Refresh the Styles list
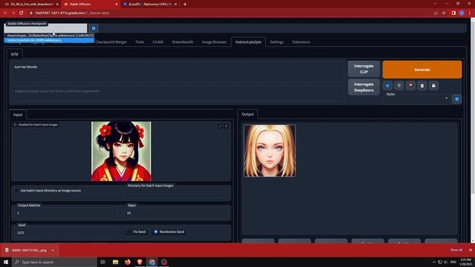The width and height of the screenshot is (475, 267). tap(457, 99)
